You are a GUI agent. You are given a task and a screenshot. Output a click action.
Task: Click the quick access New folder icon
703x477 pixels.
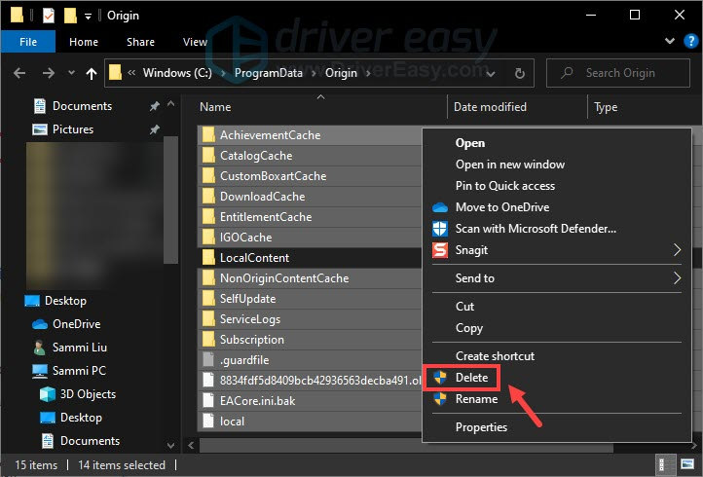click(x=70, y=16)
